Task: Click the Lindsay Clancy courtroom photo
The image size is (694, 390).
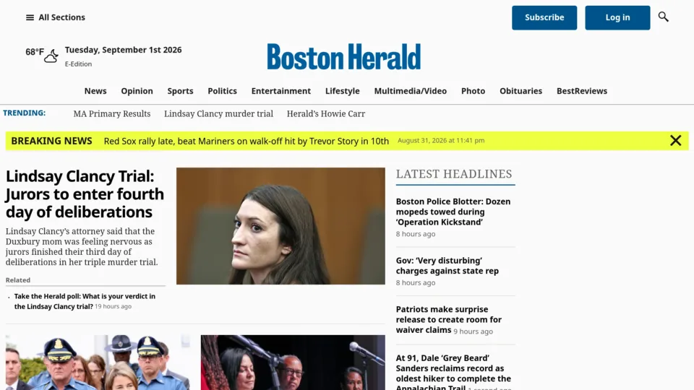Action: 280,226
